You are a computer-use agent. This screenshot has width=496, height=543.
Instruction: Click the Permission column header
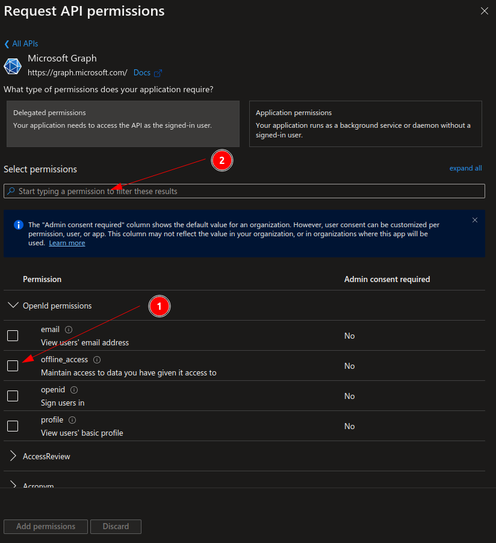42,279
